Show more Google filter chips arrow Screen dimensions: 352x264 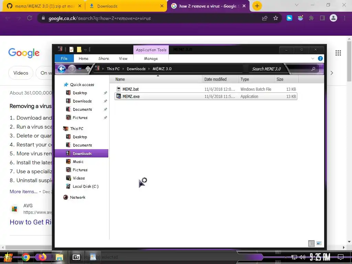tap(332, 73)
